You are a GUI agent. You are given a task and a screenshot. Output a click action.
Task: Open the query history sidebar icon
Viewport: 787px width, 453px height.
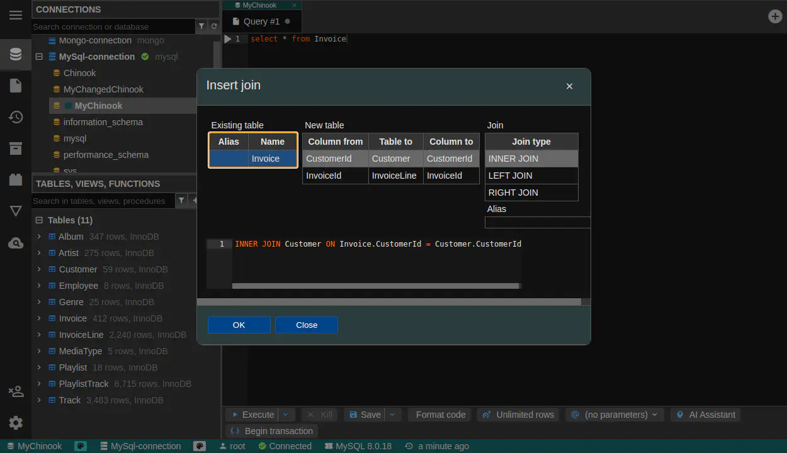coord(16,117)
